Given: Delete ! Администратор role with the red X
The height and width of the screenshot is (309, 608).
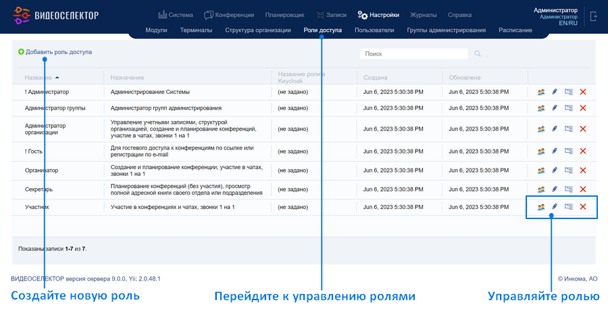Looking at the screenshot, I should tap(583, 92).
